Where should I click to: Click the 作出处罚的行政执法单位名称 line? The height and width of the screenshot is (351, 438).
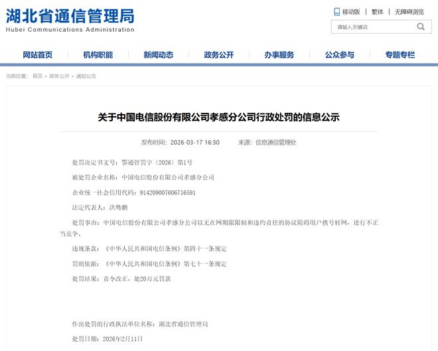[140, 324]
